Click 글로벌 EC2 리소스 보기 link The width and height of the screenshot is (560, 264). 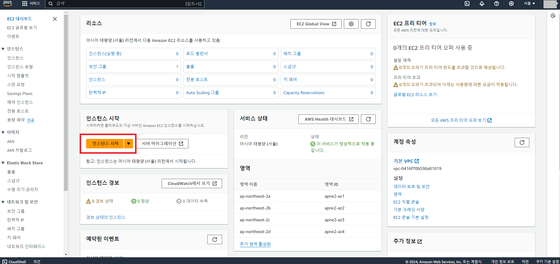click(415, 94)
